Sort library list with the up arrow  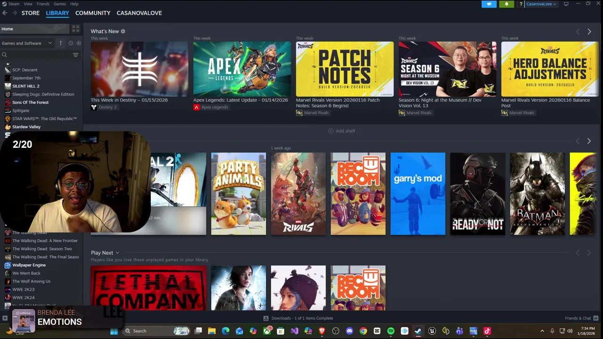[x=60, y=43]
